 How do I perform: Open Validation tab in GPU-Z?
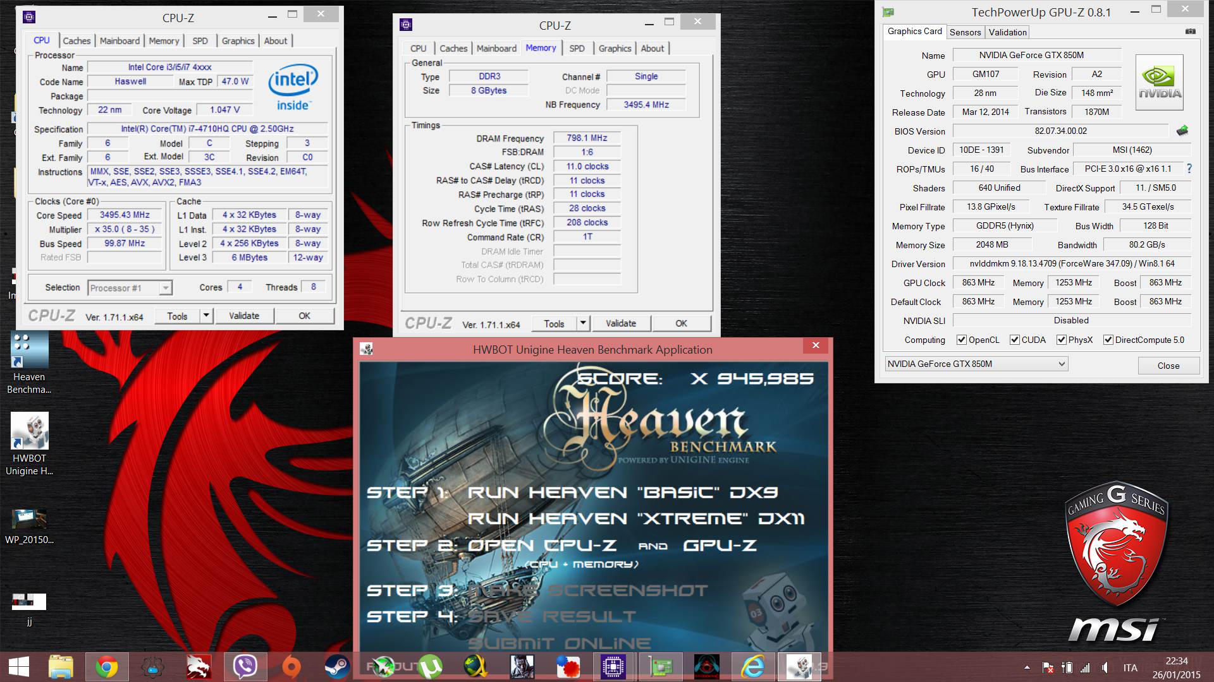pyautogui.click(x=1007, y=32)
